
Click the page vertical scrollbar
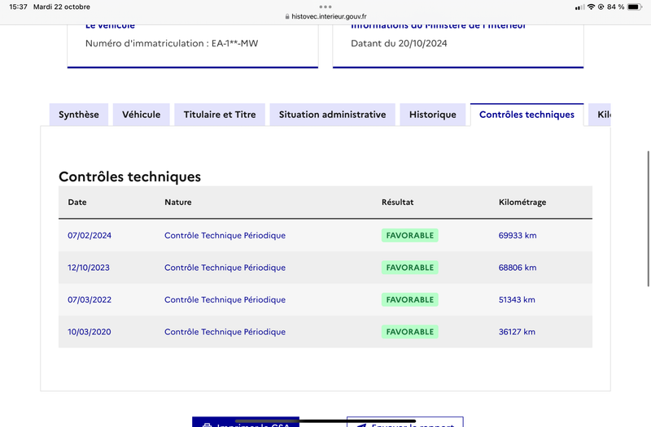pyautogui.click(x=648, y=219)
